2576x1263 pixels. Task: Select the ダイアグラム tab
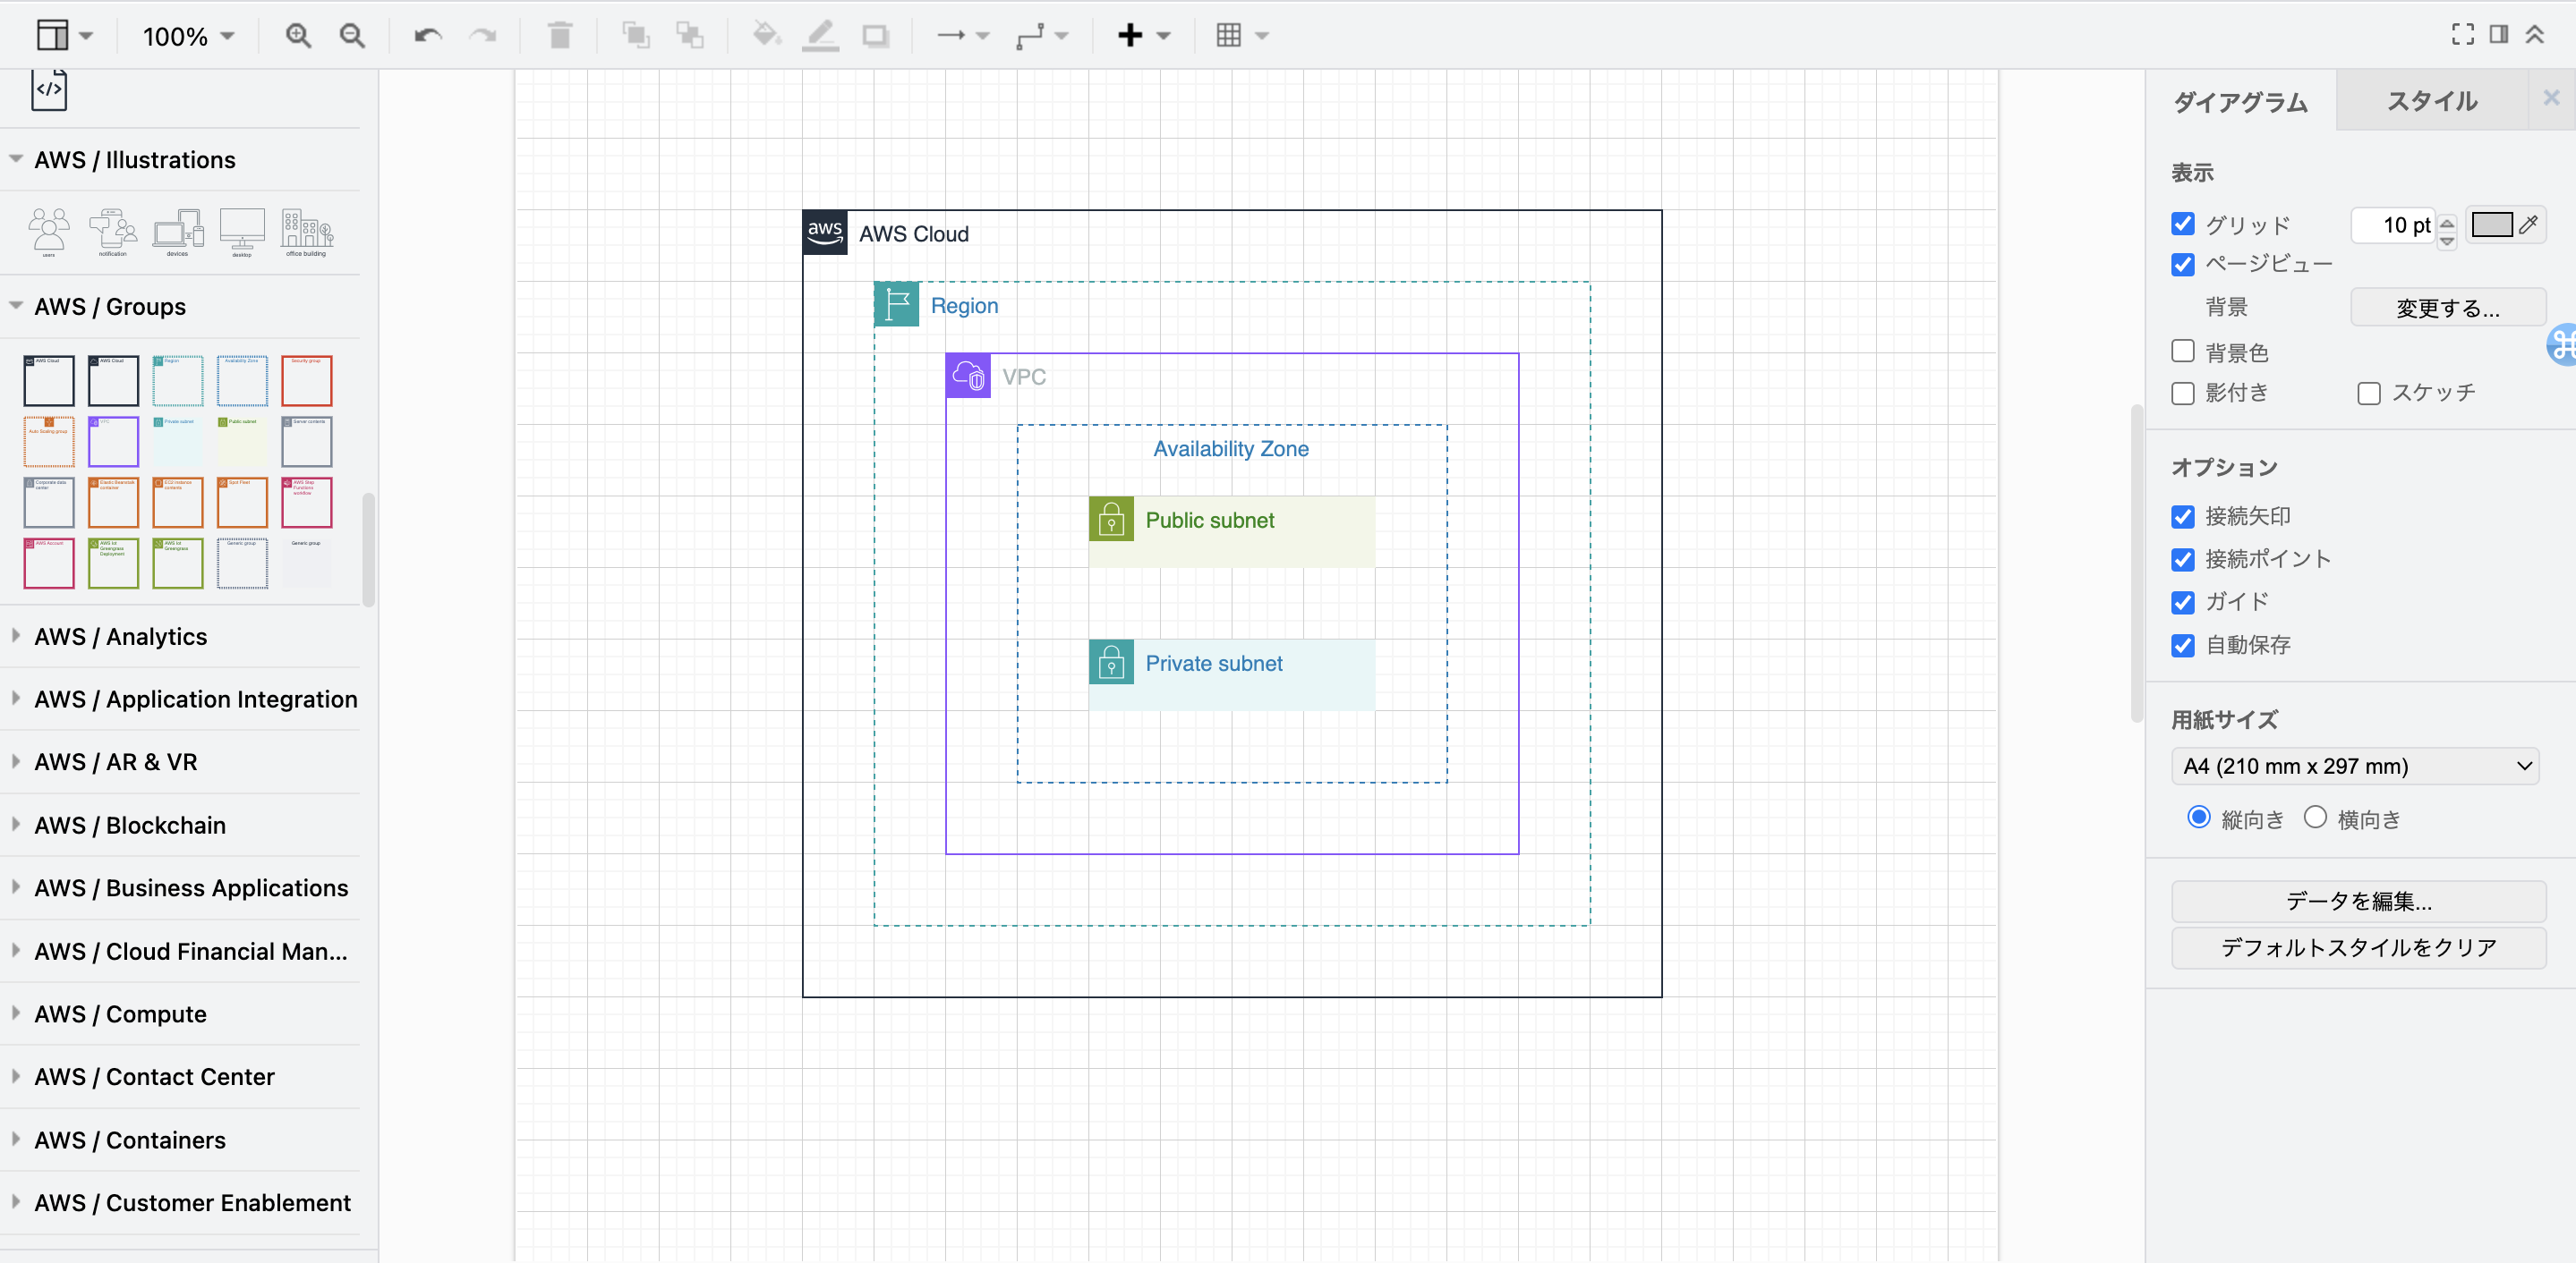2240,101
